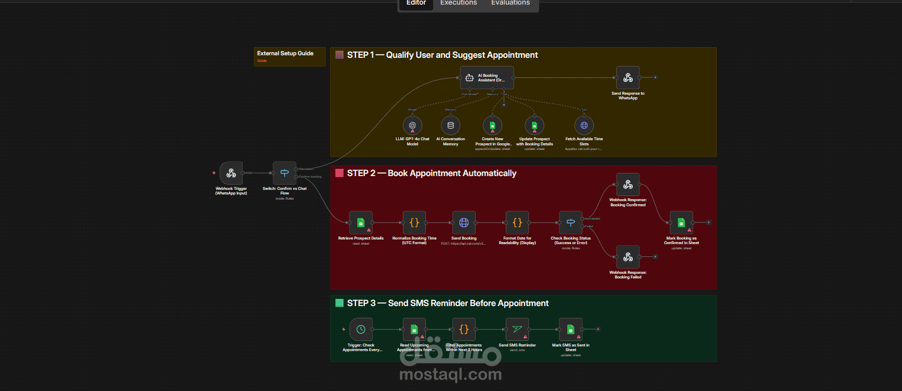Screen dimensions: 902x391
Task: Select Webhook Response: Booking Failed node
Action: [628, 257]
